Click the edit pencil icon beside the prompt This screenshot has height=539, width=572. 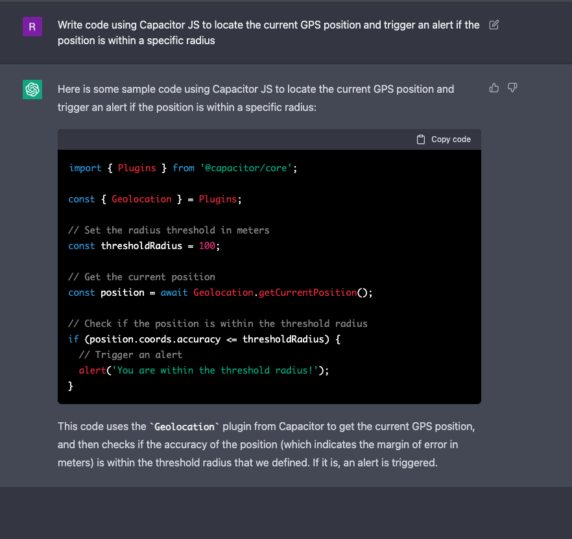[494, 25]
